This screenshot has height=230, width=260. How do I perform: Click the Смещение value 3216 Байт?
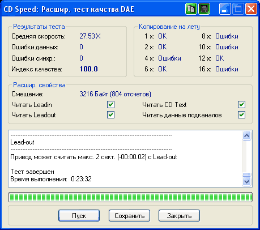[x=115, y=94]
